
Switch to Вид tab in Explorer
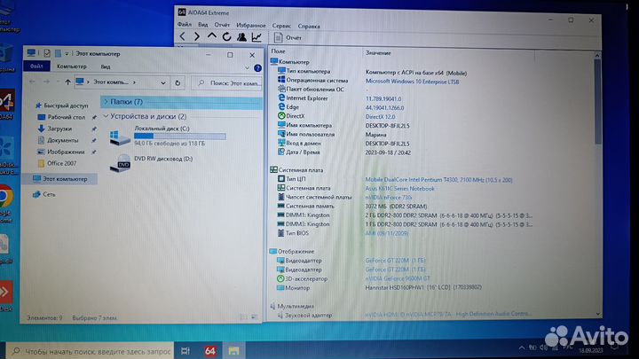coord(106,66)
